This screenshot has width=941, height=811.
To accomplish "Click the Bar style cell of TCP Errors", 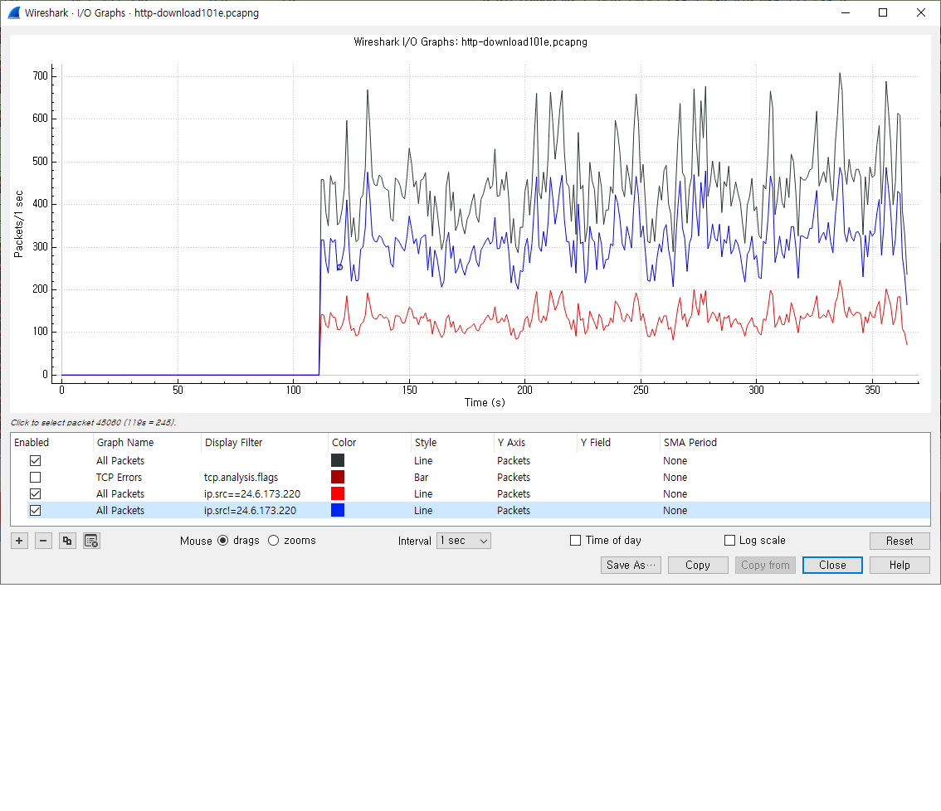I will (x=422, y=478).
